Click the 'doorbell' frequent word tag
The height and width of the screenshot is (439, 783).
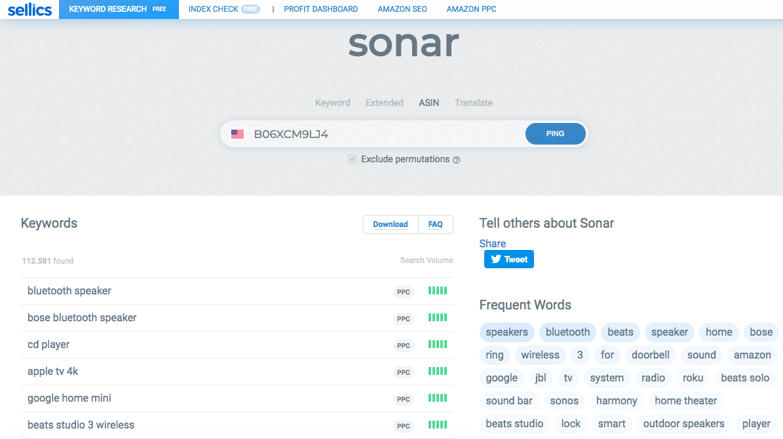point(650,355)
